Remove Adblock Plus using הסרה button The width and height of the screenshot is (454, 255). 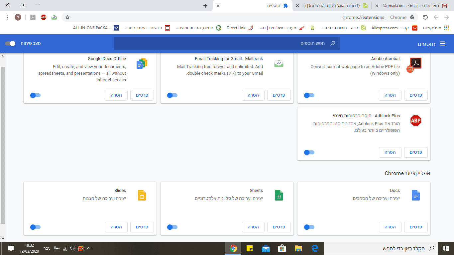click(x=390, y=152)
